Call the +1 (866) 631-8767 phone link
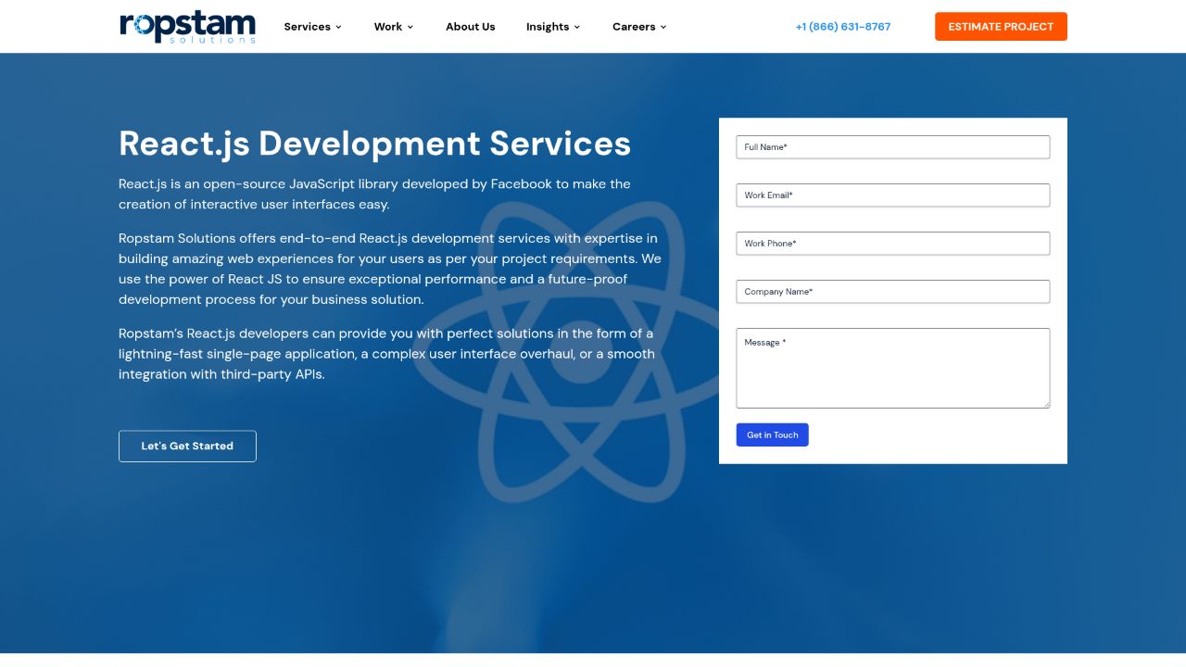Image resolution: width=1186 pixels, height=667 pixels. tap(842, 27)
